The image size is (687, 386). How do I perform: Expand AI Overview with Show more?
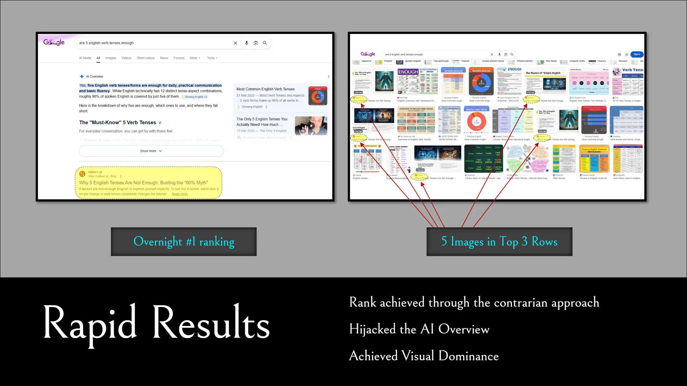151,151
